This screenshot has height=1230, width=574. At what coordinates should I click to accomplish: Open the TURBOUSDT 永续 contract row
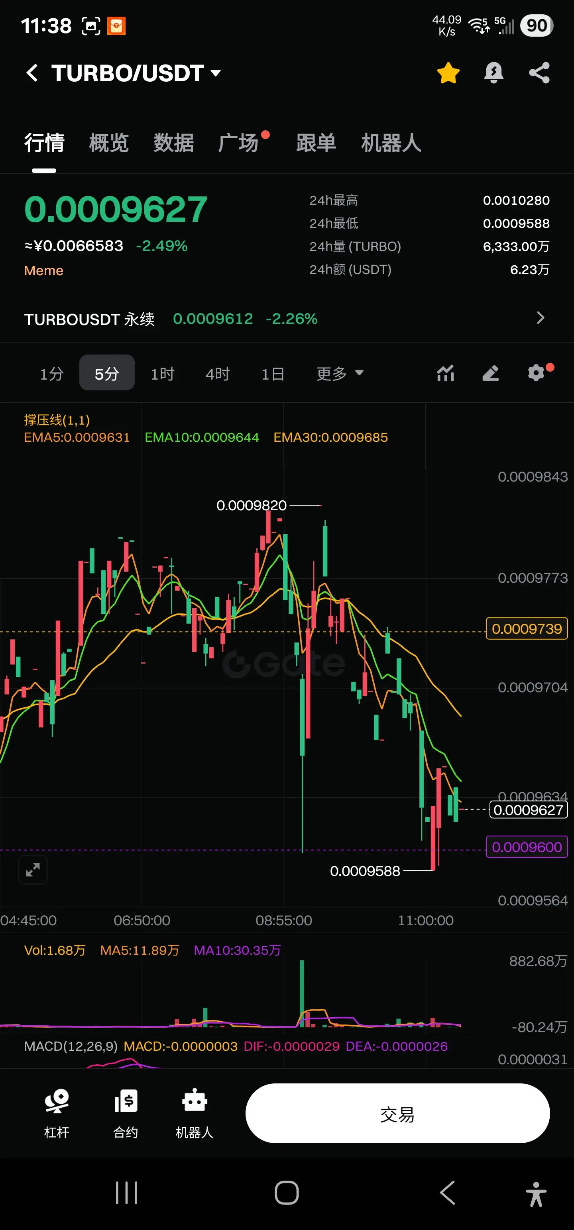[x=287, y=319]
